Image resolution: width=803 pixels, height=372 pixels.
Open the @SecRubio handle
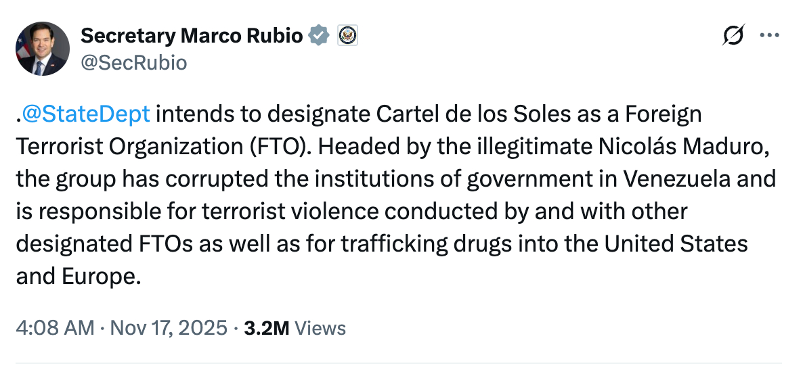coord(133,63)
